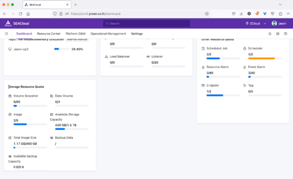Expand the ZCloud zone dropdown

point(256,23)
